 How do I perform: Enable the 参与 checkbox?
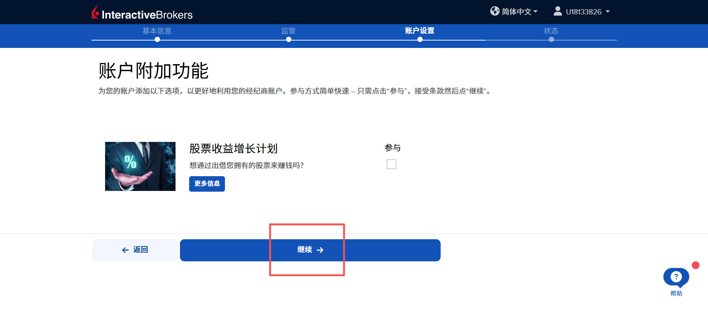[391, 164]
